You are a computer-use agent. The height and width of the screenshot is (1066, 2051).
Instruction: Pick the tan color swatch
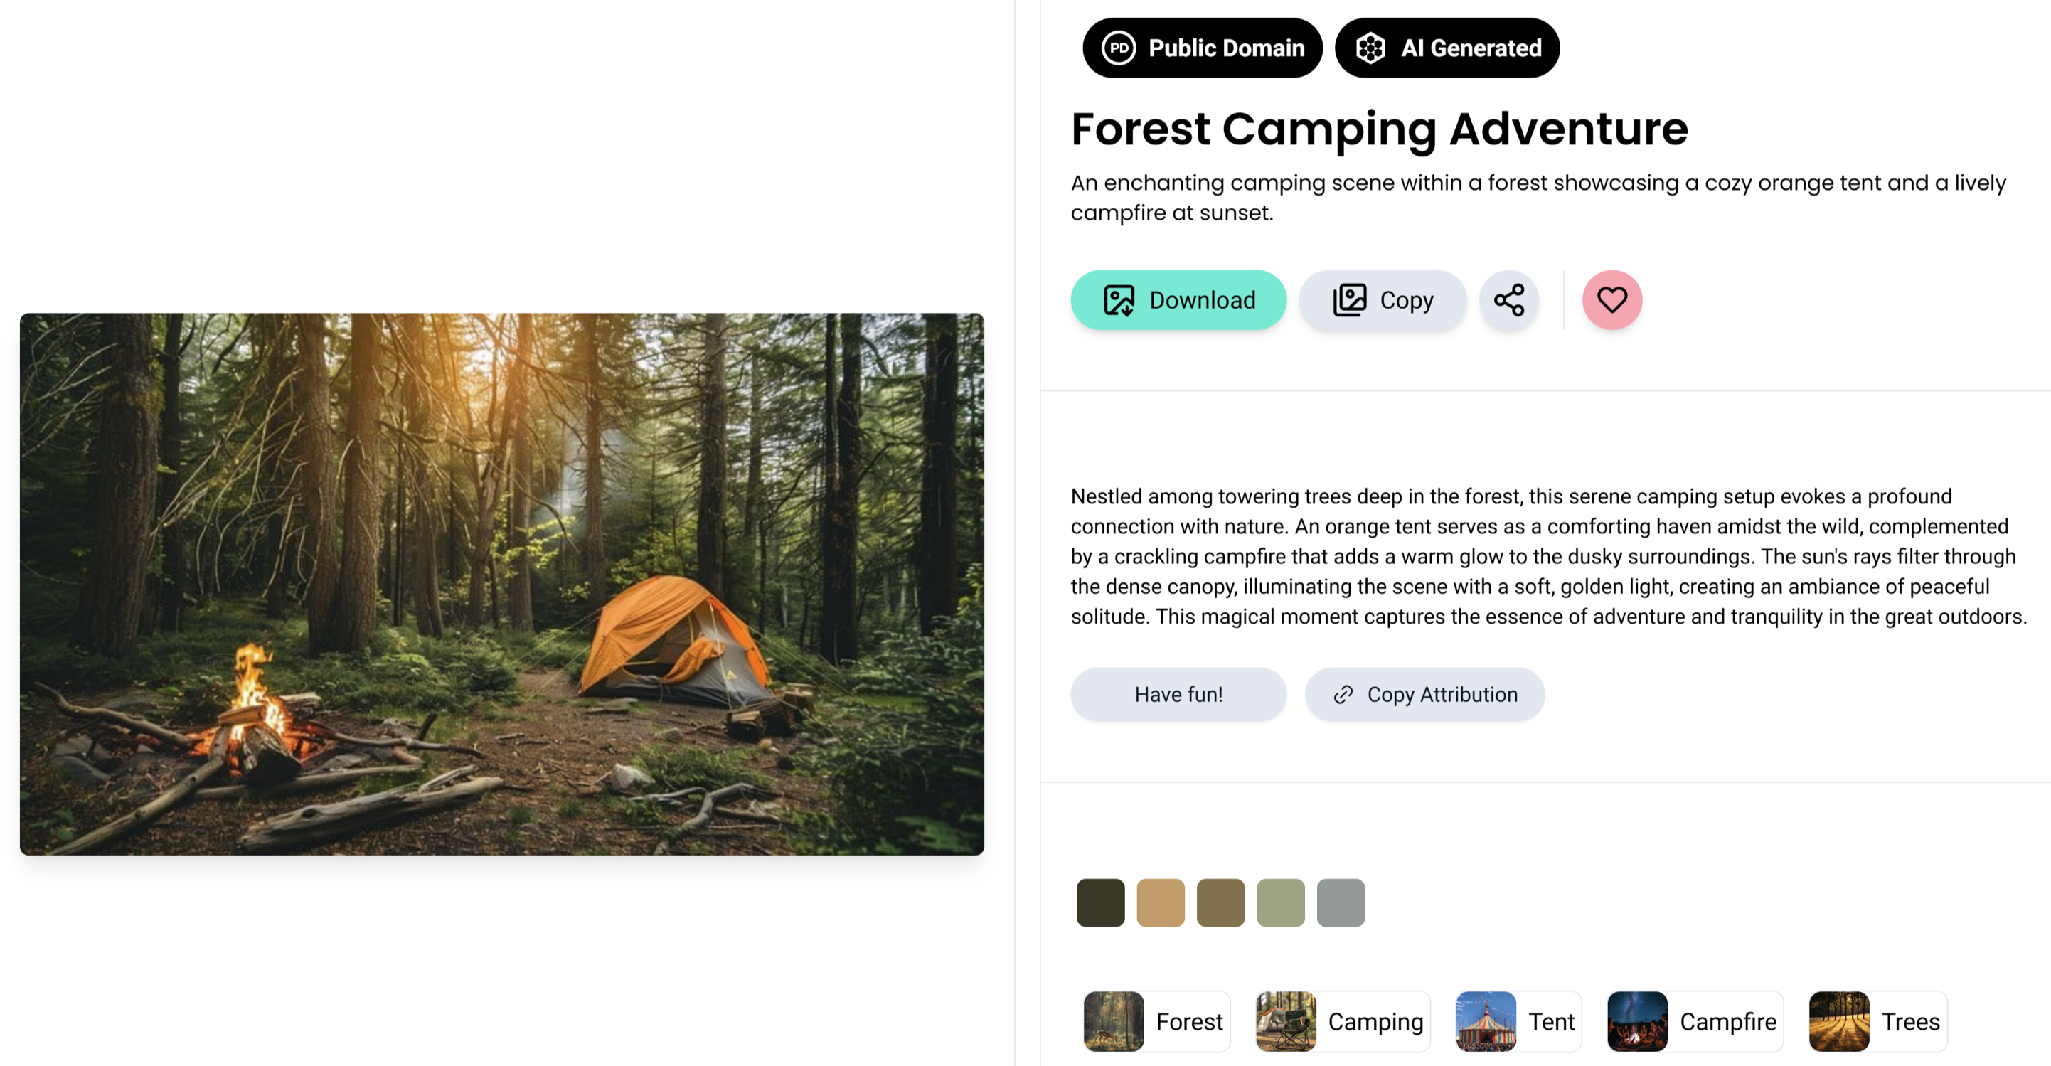(x=1160, y=903)
